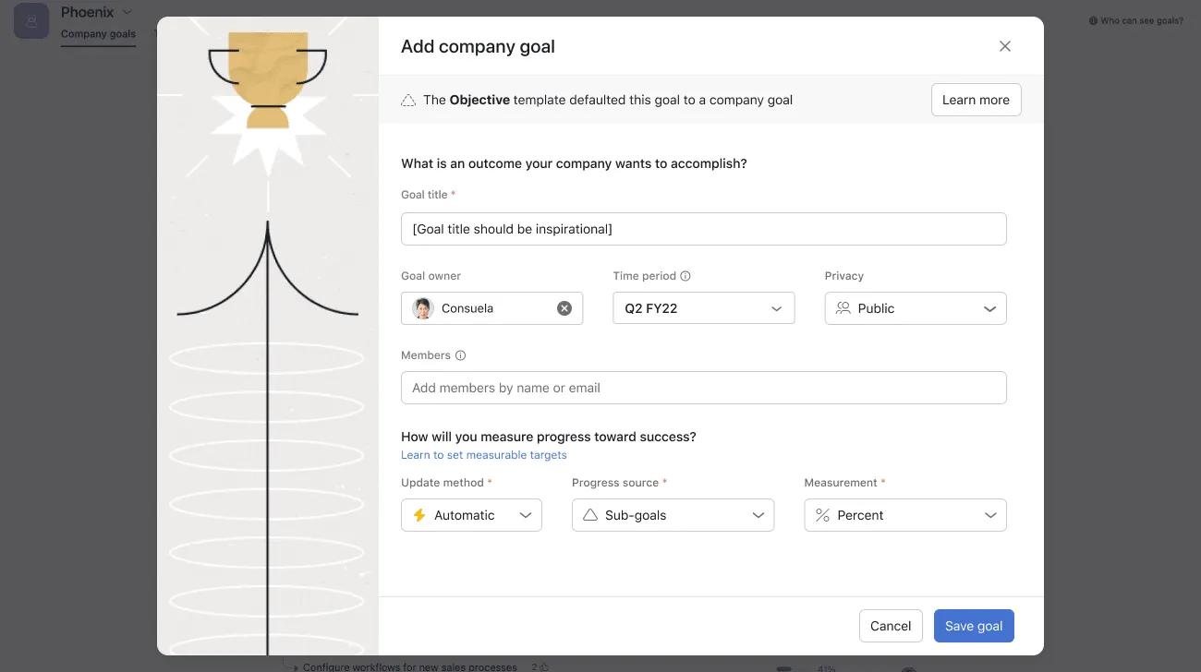Switch to the Company goals tab

tap(97, 33)
